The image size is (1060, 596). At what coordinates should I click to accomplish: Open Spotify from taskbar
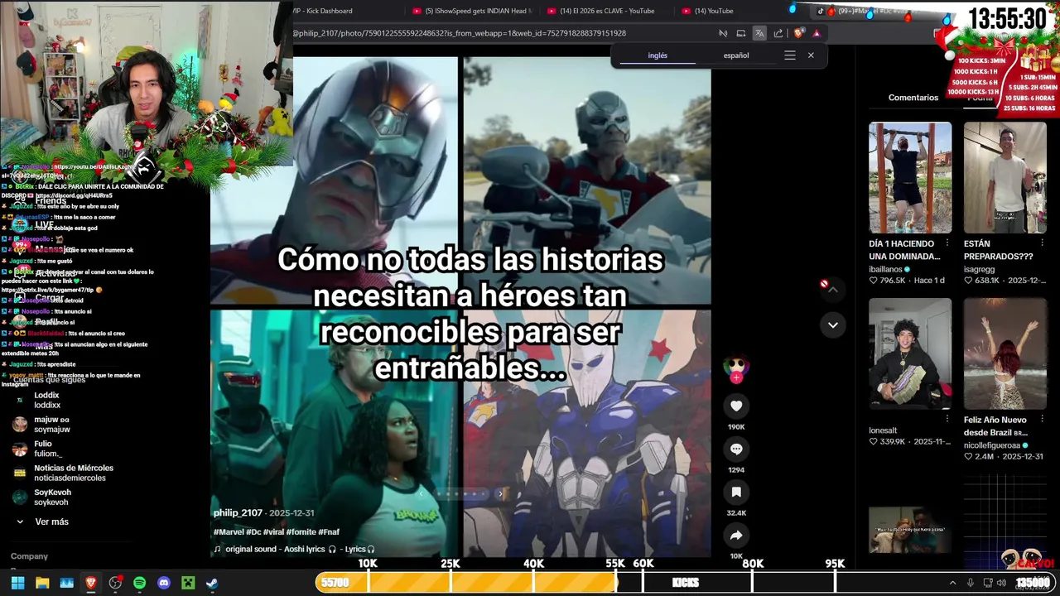tap(139, 583)
